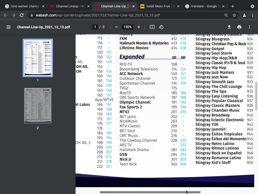
Task: Download the PDF file
Action: [x=229, y=27]
